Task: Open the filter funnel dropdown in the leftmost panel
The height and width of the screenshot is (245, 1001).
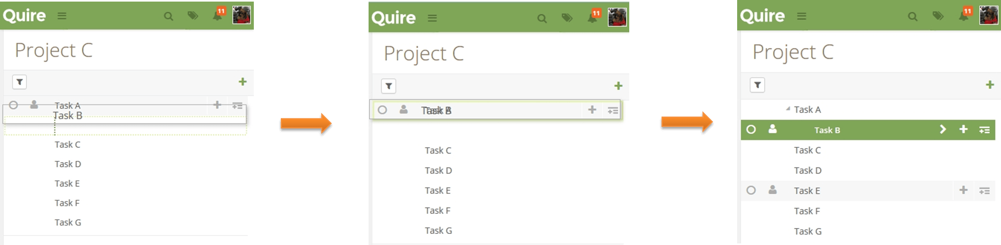Action: pyautogui.click(x=20, y=82)
